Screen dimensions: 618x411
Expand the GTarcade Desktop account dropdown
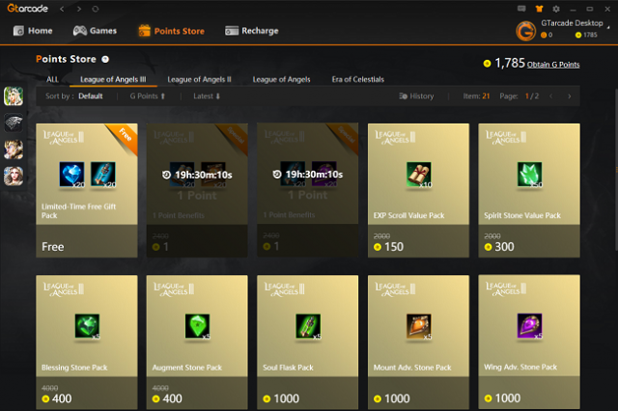[x=608, y=28]
